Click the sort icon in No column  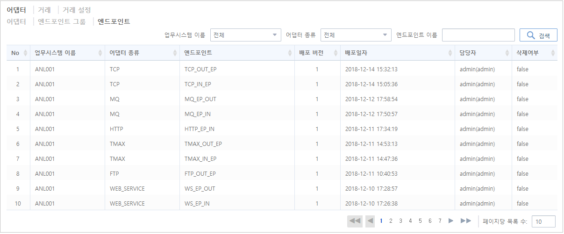tap(25, 53)
